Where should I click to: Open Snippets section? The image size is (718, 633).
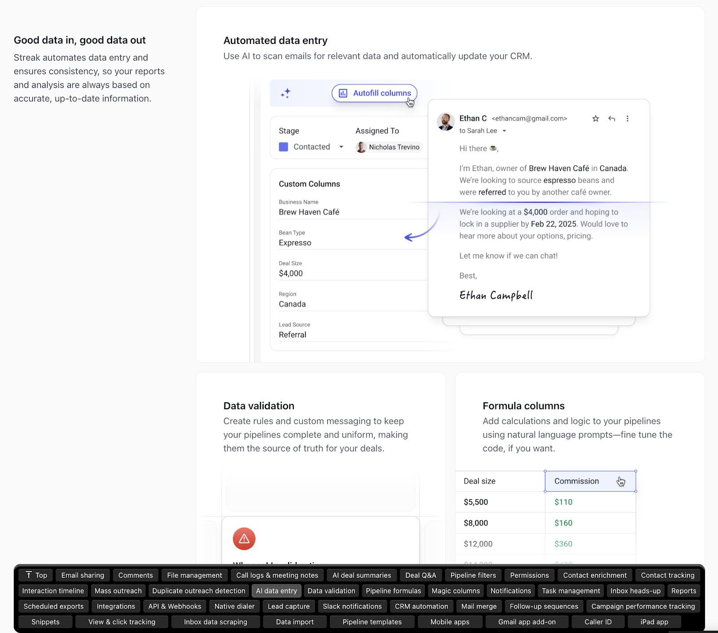coord(45,622)
